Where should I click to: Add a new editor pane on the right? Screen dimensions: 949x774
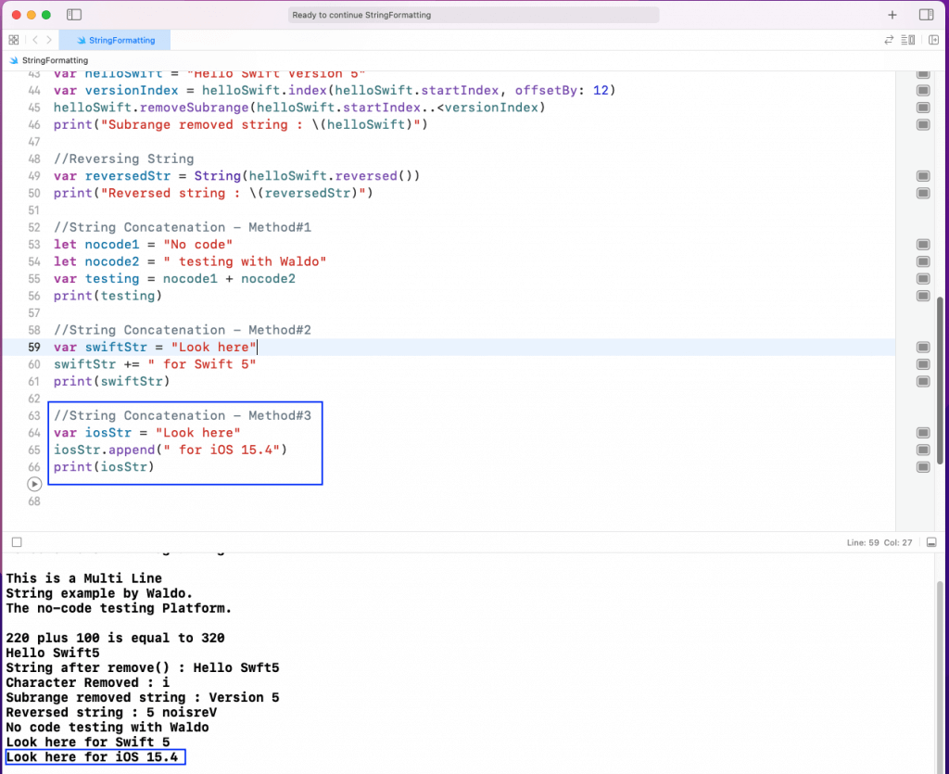[x=933, y=40]
